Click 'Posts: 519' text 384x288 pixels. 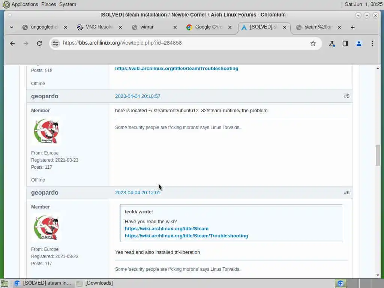(42, 70)
